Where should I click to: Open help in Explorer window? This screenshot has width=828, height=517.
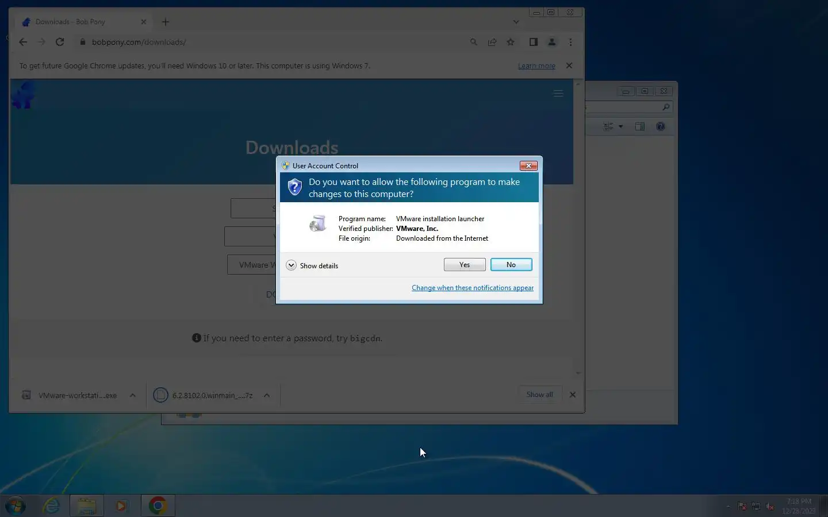point(661,126)
